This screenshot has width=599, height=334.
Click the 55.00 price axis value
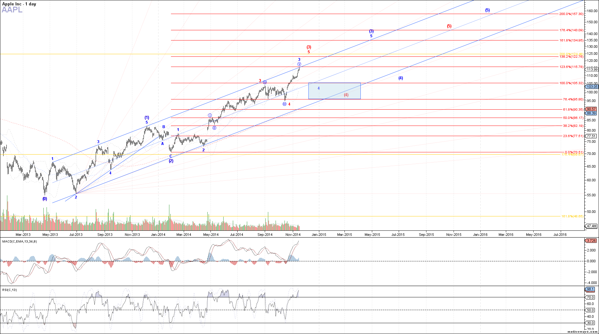tap(591, 195)
